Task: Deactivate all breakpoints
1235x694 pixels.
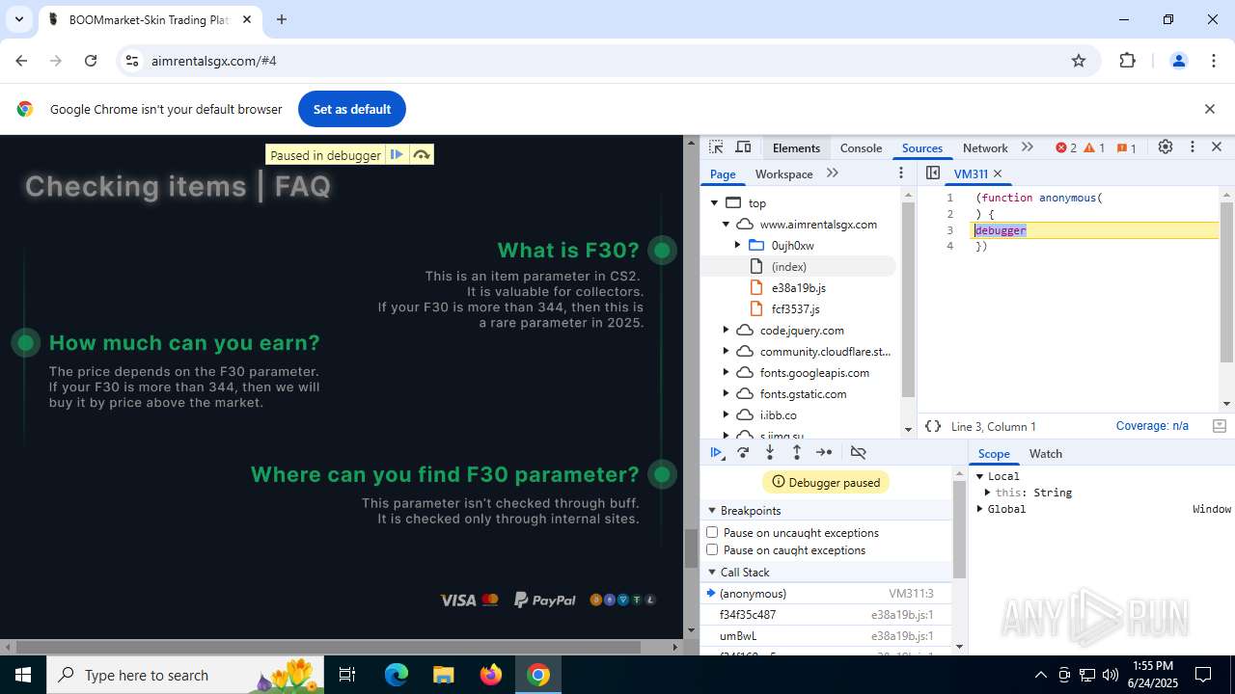Action: click(858, 452)
